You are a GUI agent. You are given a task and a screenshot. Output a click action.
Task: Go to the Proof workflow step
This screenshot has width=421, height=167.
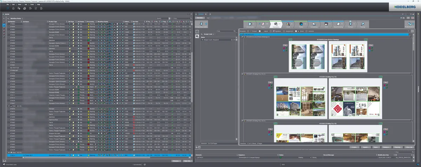[x=288, y=24]
